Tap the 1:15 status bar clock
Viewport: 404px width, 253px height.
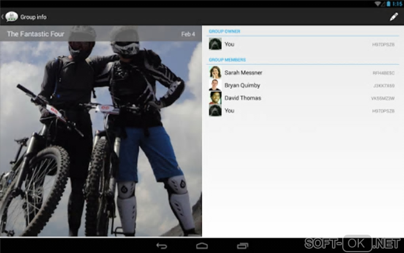click(x=397, y=4)
